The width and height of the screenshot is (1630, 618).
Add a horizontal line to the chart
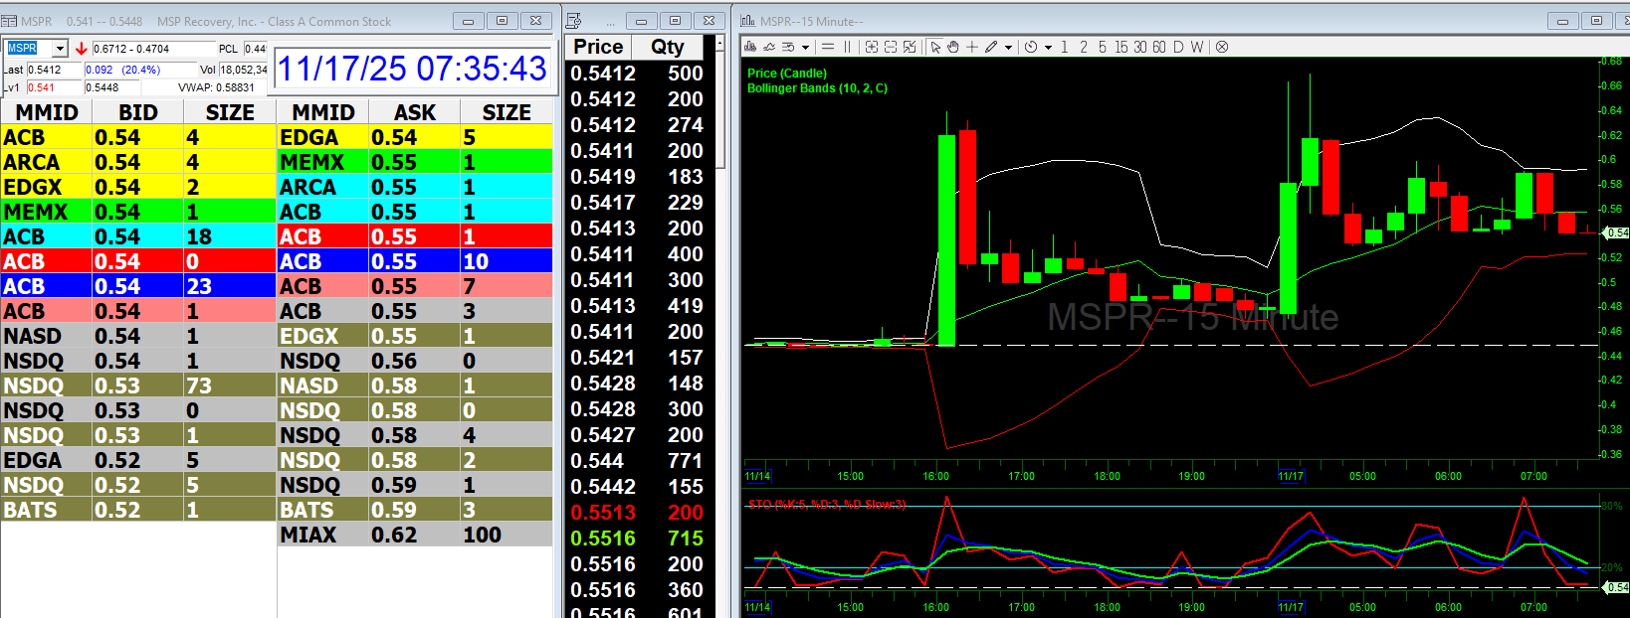coord(828,47)
